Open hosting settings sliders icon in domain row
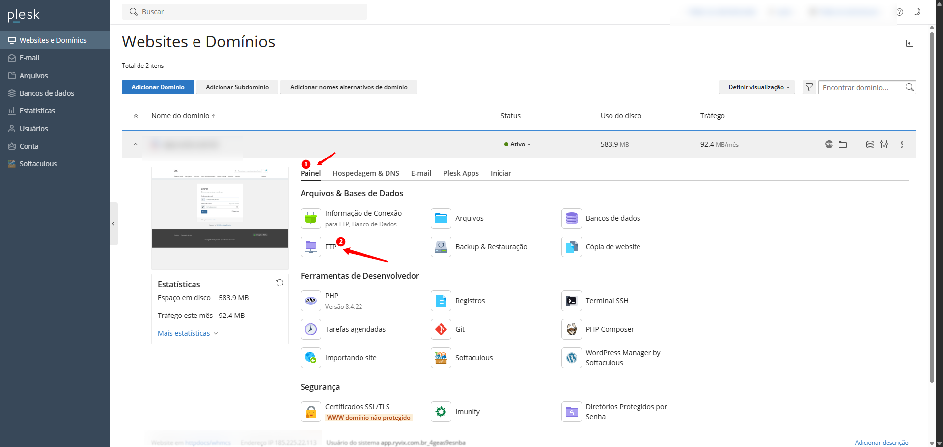This screenshot has height=447, width=943. pyautogui.click(x=884, y=144)
